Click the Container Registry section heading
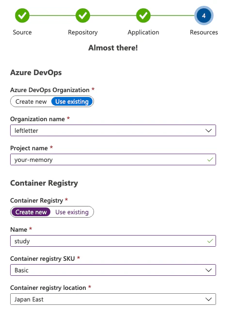 click(44, 183)
